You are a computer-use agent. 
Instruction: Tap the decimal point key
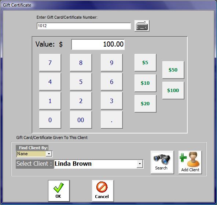tap(112, 120)
